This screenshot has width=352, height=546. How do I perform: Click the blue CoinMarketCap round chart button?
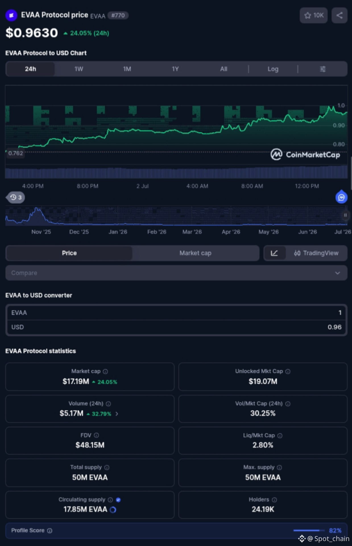[x=341, y=197]
